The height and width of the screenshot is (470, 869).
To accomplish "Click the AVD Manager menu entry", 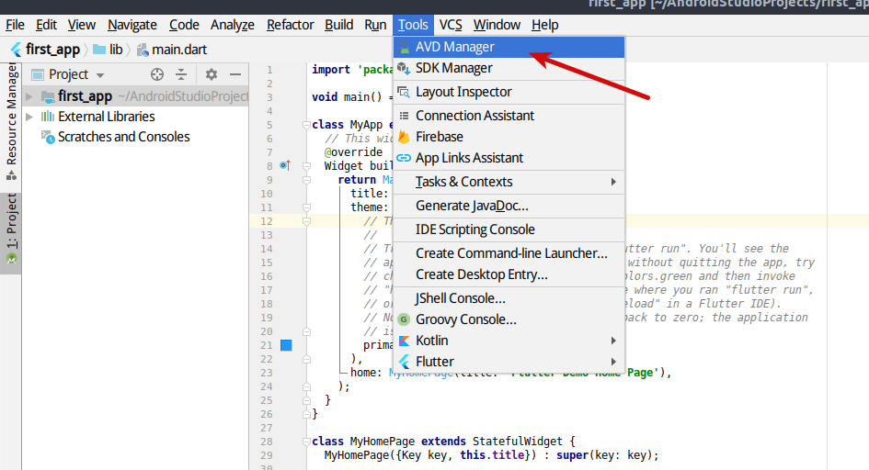I will point(454,47).
